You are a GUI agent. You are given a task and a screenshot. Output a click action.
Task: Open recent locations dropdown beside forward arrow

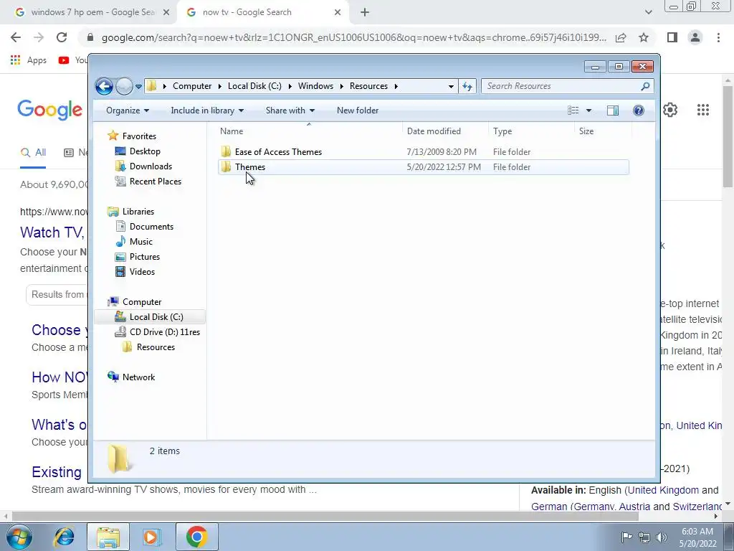(x=138, y=86)
